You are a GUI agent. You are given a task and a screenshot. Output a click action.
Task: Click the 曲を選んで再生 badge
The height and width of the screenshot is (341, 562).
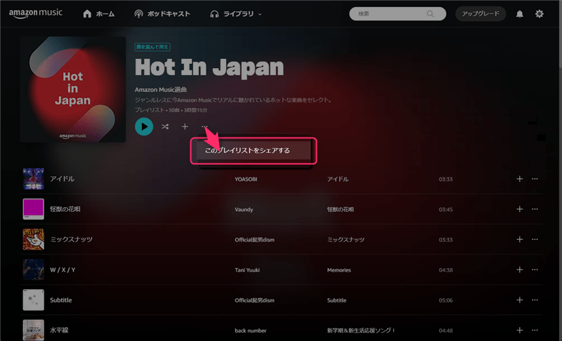tap(152, 47)
